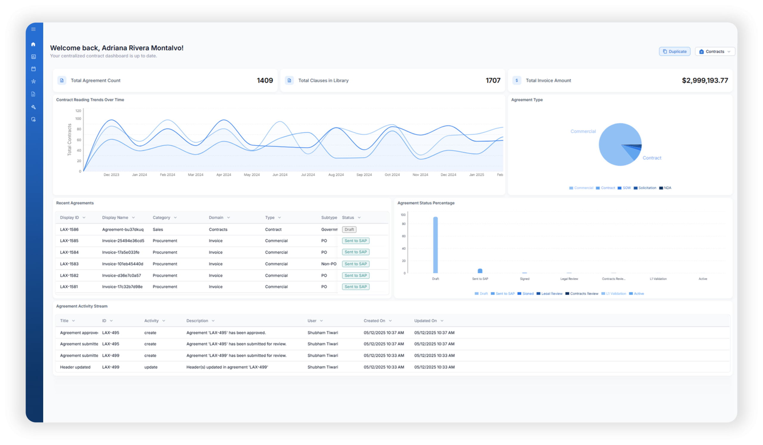Go to the Home icon in sidebar
The width and height of the screenshot is (763, 445).
click(34, 44)
